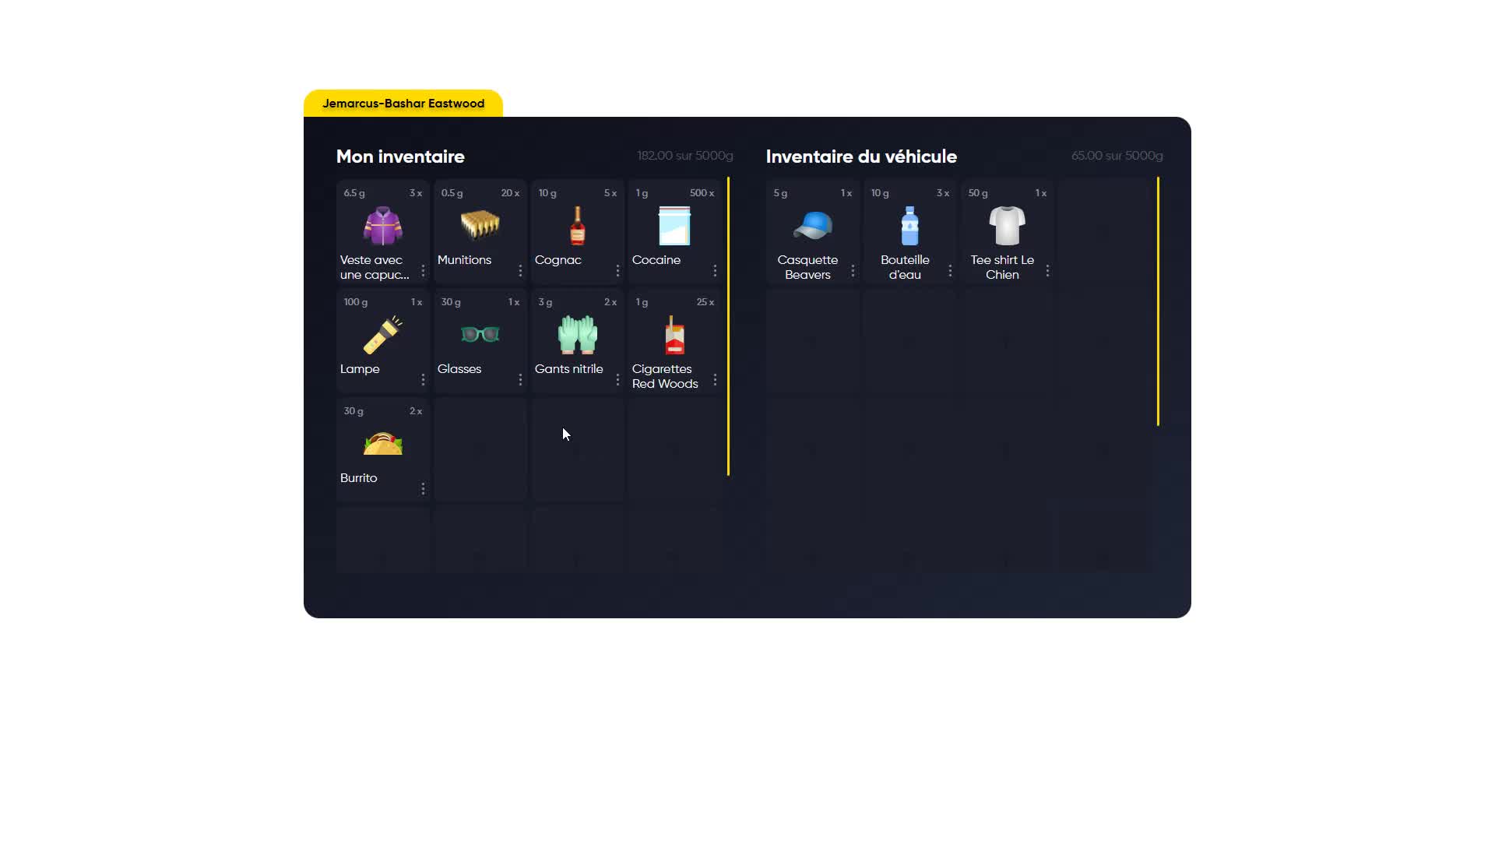1495x841 pixels.
Task: Open the three-dot menu on Casquette Beavers
Action: pyautogui.click(x=853, y=270)
